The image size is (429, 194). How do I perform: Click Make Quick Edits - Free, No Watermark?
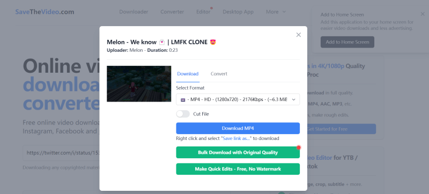(x=238, y=169)
